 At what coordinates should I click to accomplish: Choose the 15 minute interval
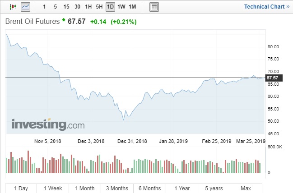(x=66, y=7)
